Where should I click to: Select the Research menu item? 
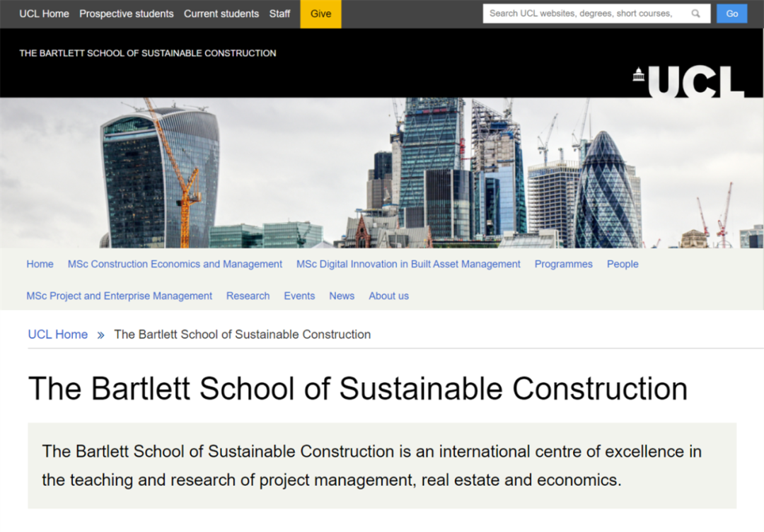248,296
